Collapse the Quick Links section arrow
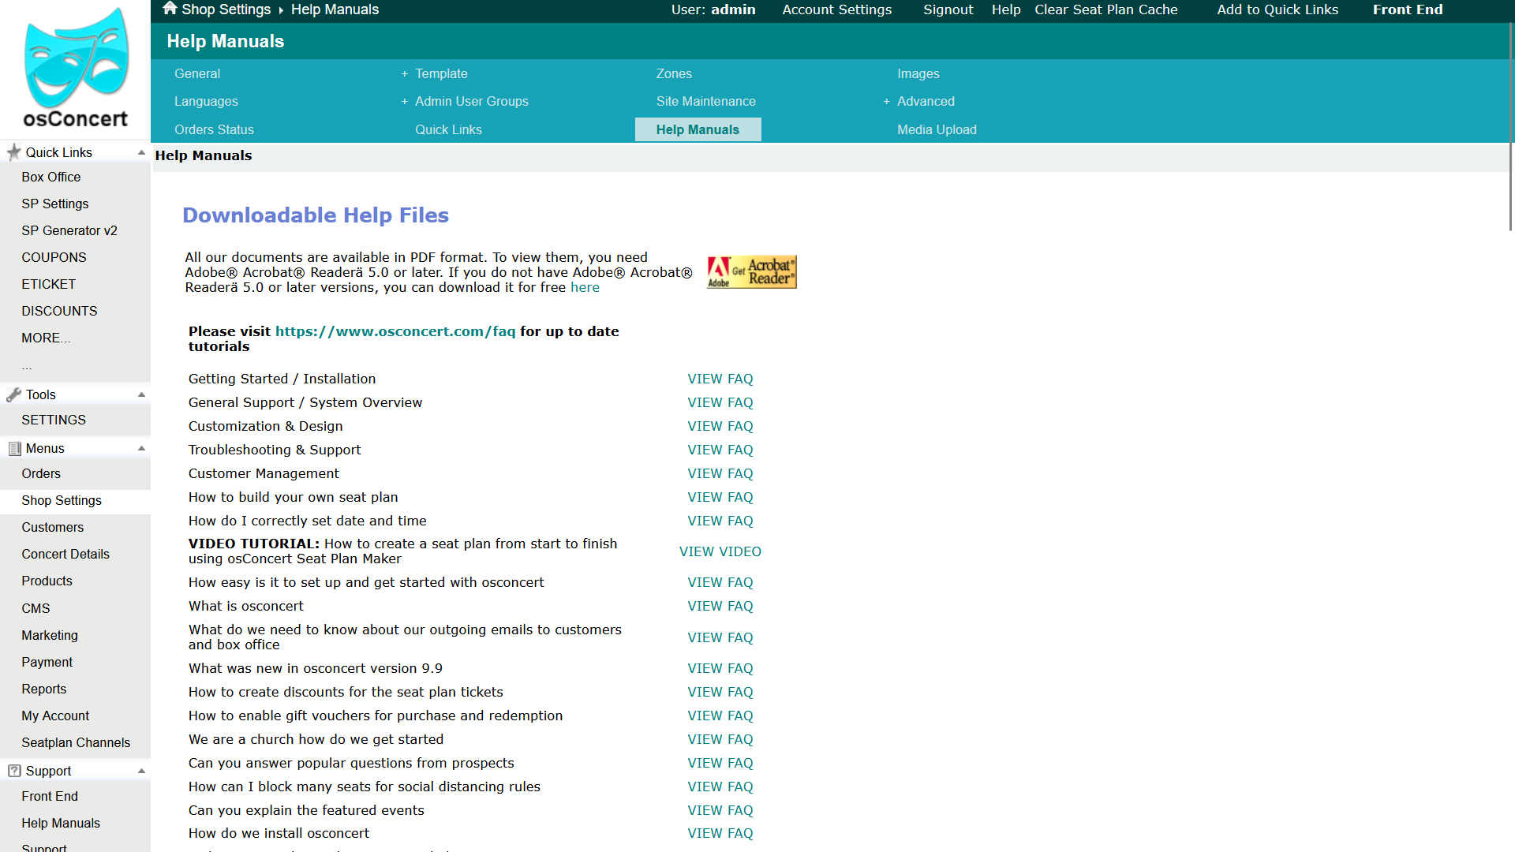1515x852 pixels. [x=141, y=152]
